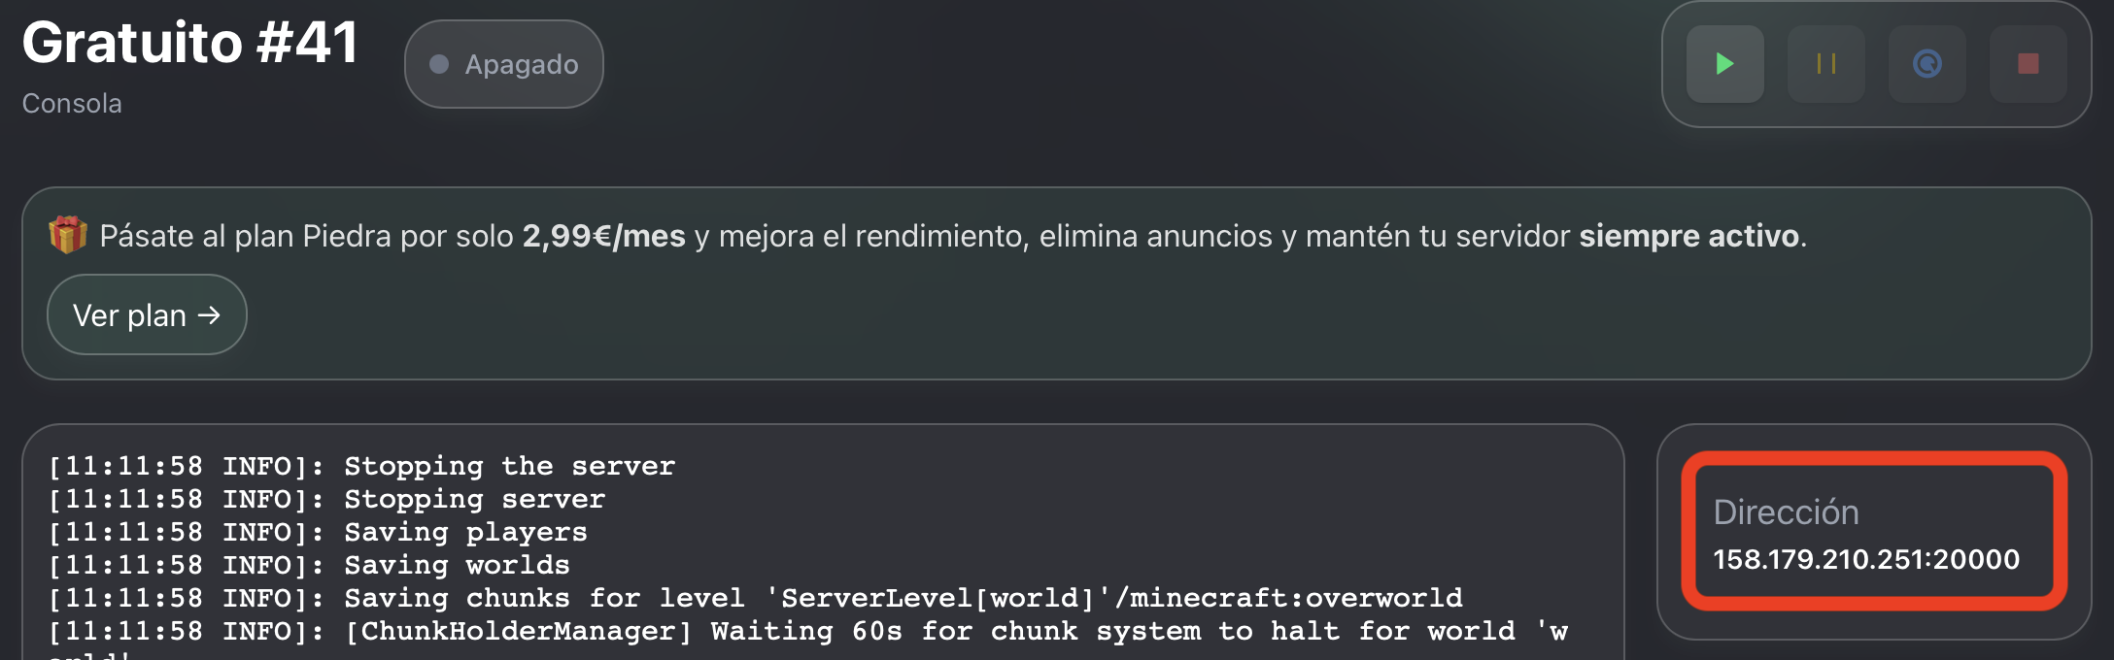2114x660 pixels.
Task: Select the Gratuito #41 server title
Action: point(190,43)
